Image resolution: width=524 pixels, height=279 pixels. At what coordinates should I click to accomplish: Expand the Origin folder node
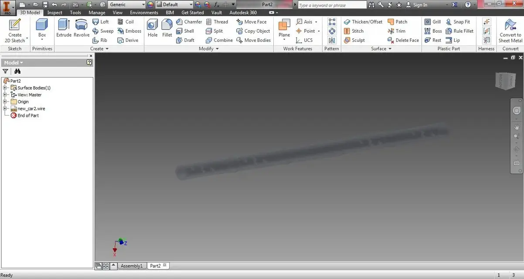click(x=5, y=102)
